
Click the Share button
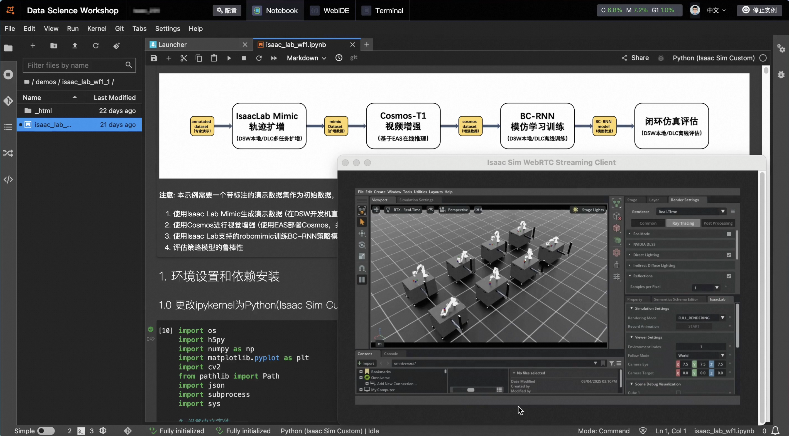click(x=636, y=58)
